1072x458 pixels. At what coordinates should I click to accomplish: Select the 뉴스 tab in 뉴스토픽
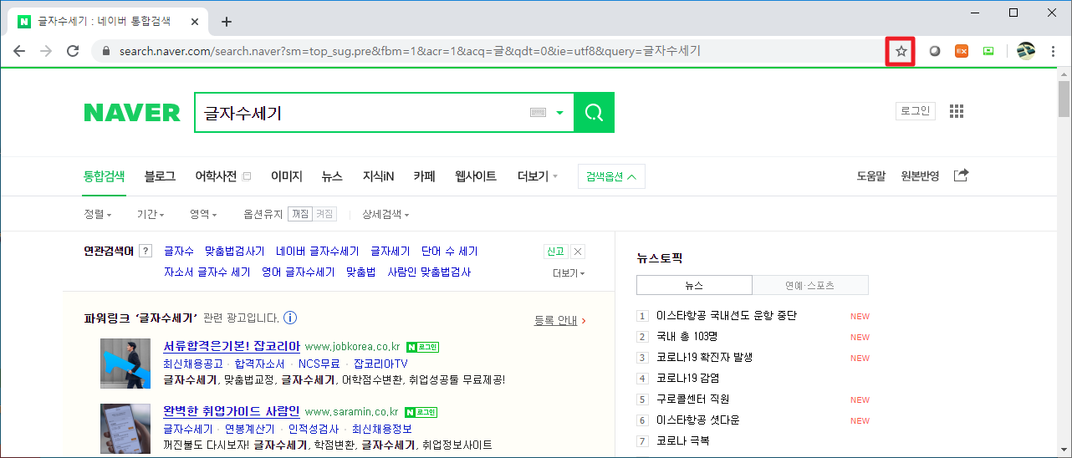[x=694, y=285]
